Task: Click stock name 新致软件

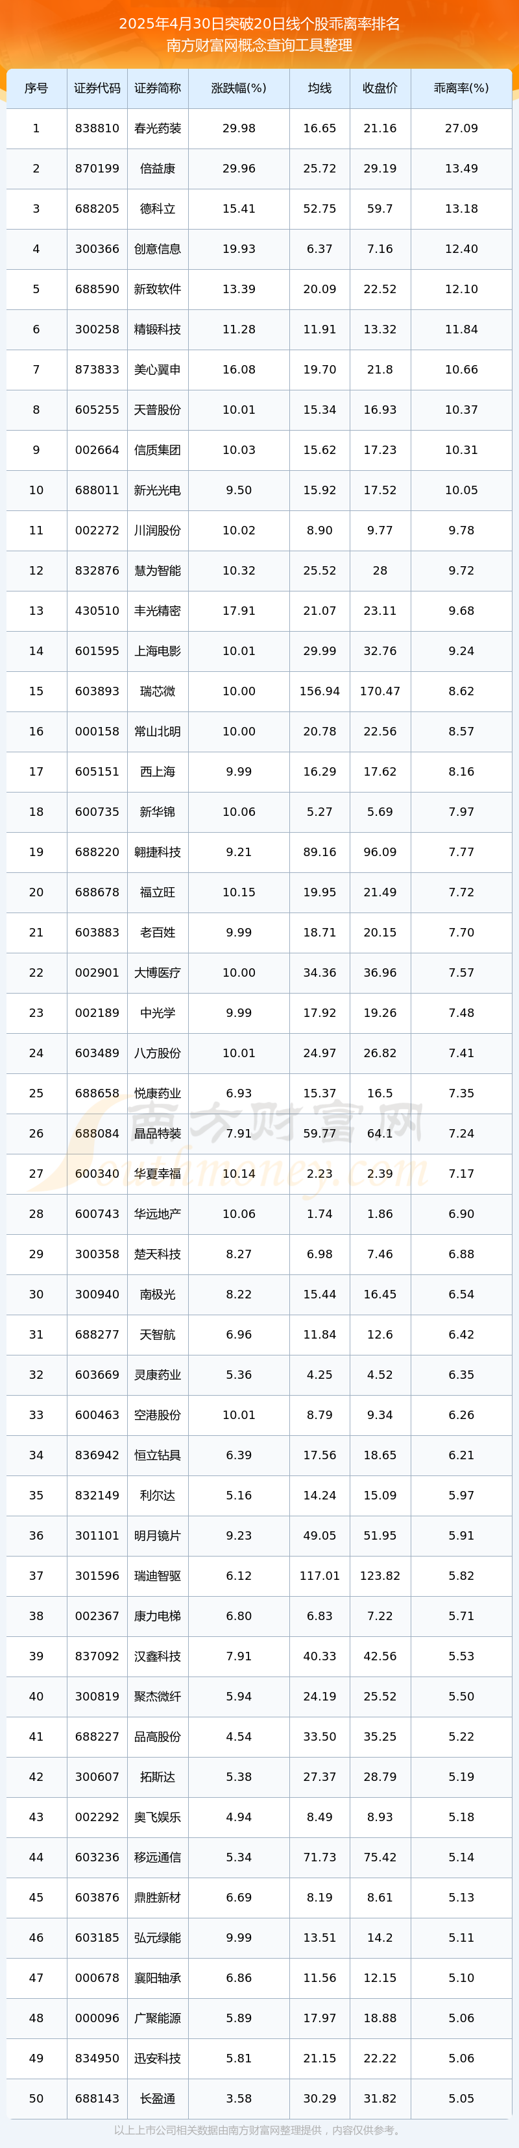Action: (x=158, y=289)
